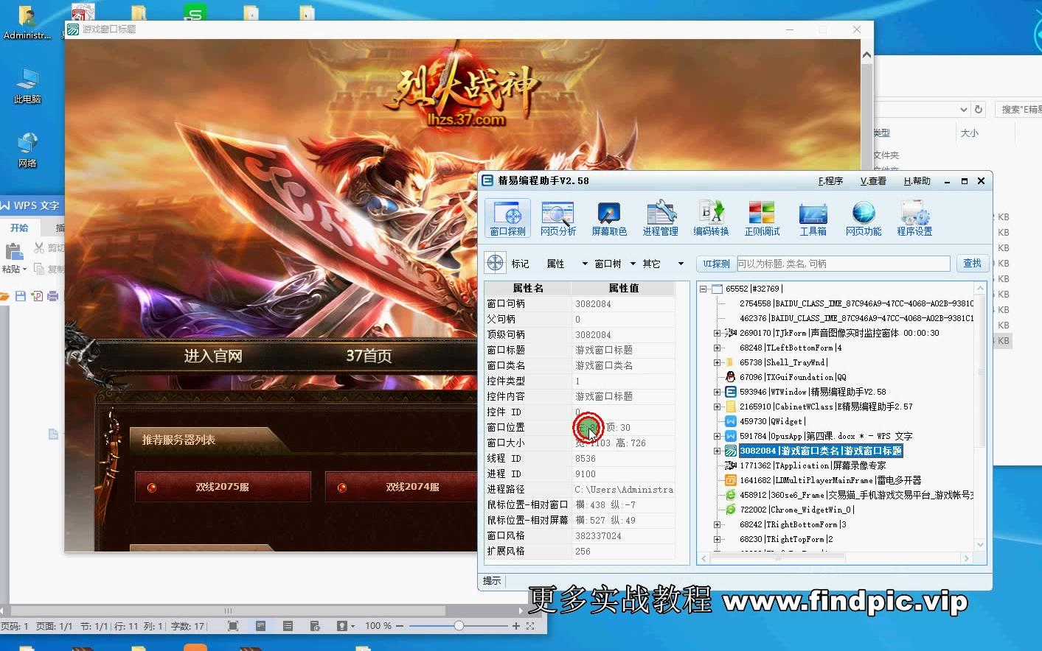Viewport: 1042px width, 651px height.
Task: Click the 标记 label in the toolbar
Action: (x=520, y=264)
